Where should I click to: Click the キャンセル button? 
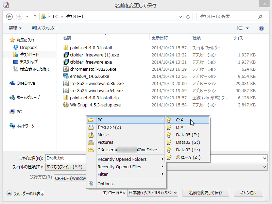249,193
